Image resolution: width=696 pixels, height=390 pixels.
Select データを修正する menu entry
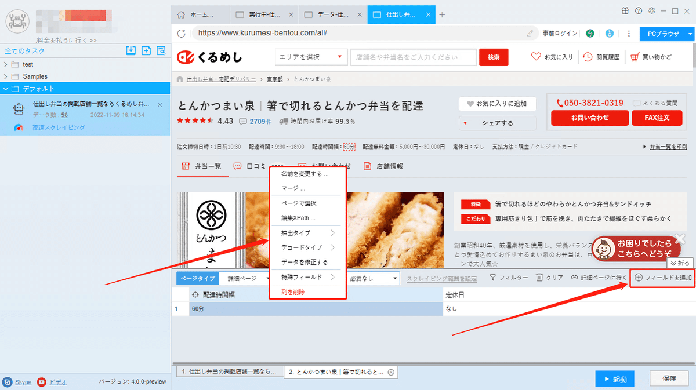[308, 262]
